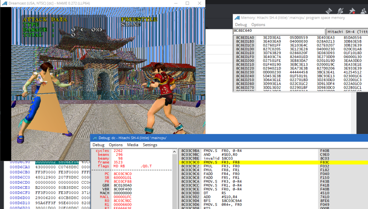
Task: Open the Media menu in debugger window
Action: pyautogui.click(x=132, y=145)
